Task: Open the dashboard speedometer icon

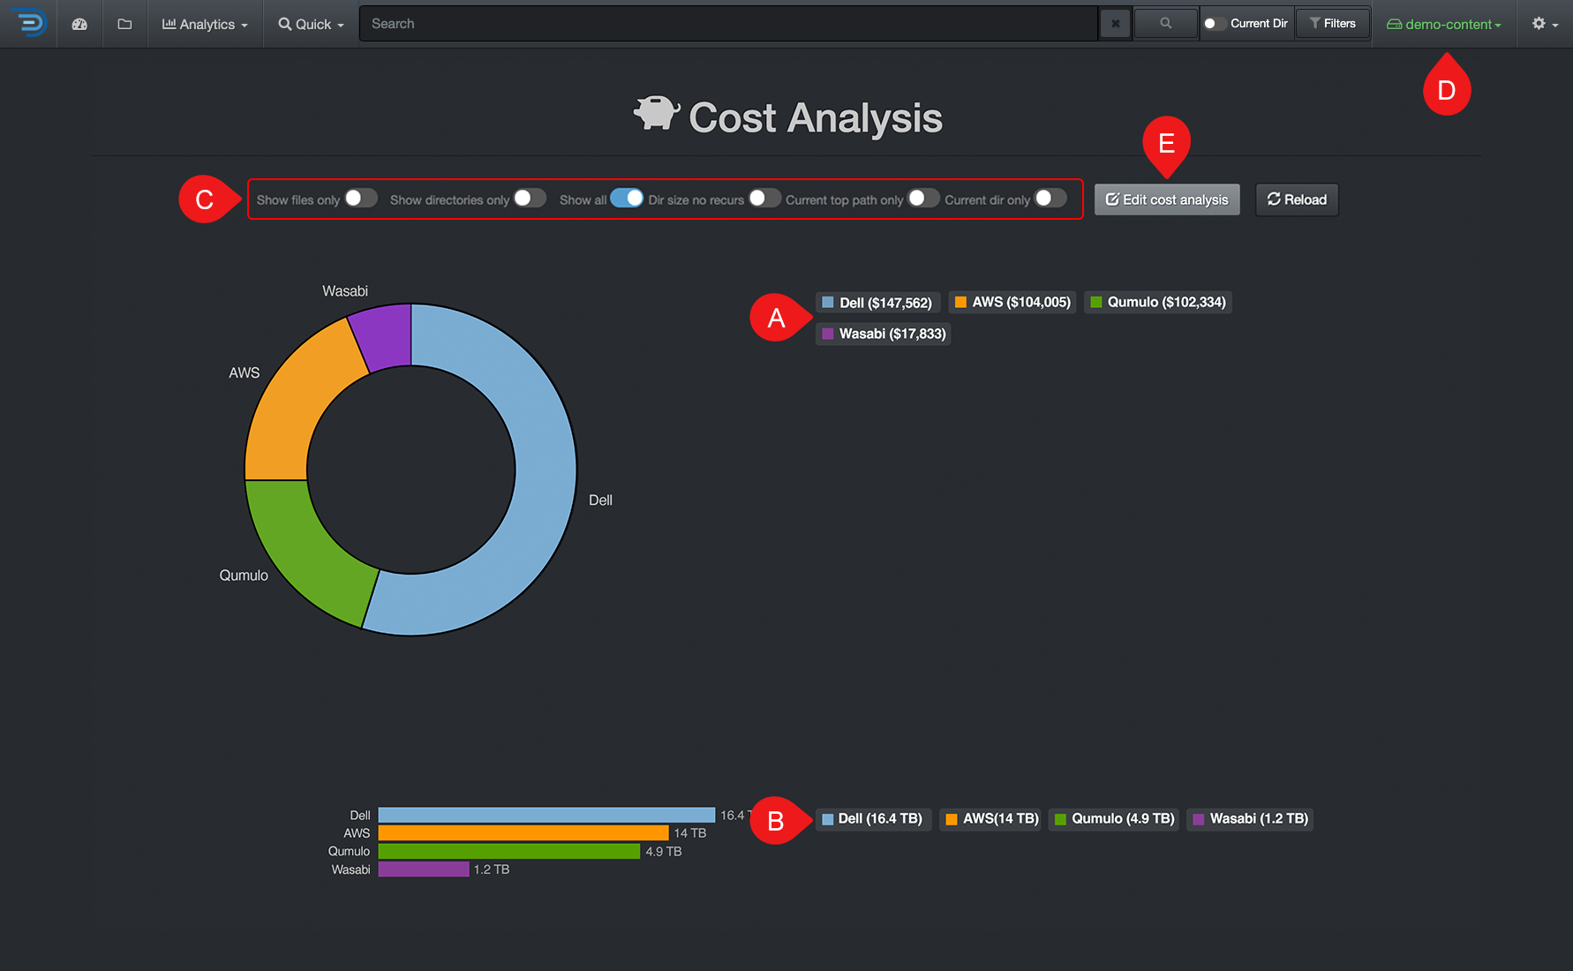Action: coord(79,24)
